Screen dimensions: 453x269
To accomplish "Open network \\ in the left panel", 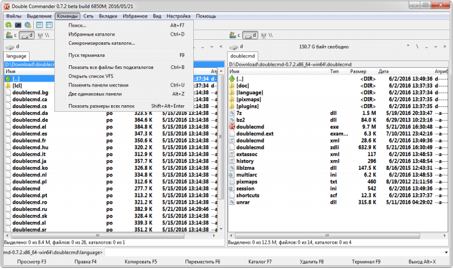I will point(43,35).
